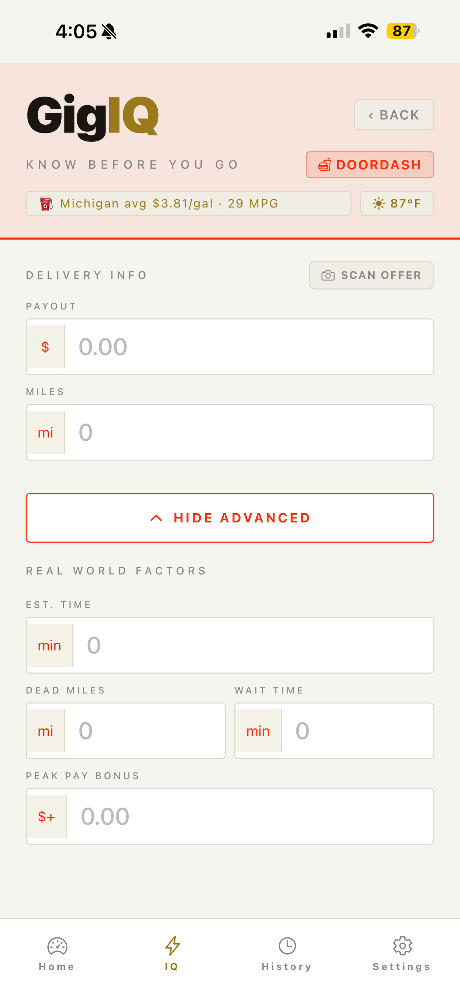
Task: Click the Miles input field
Action: click(x=230, y=432)
